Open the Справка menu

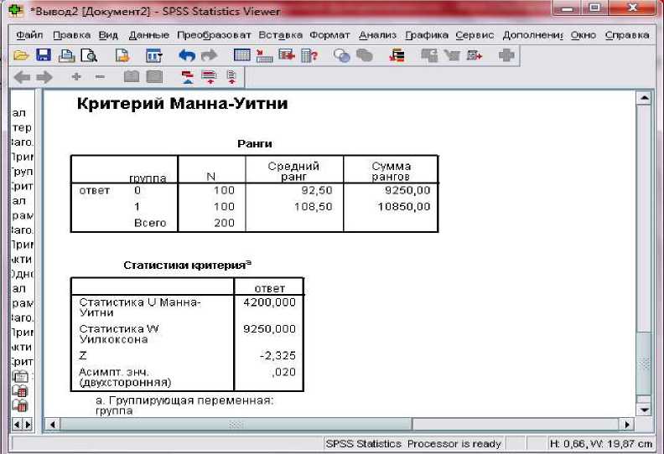627,35
